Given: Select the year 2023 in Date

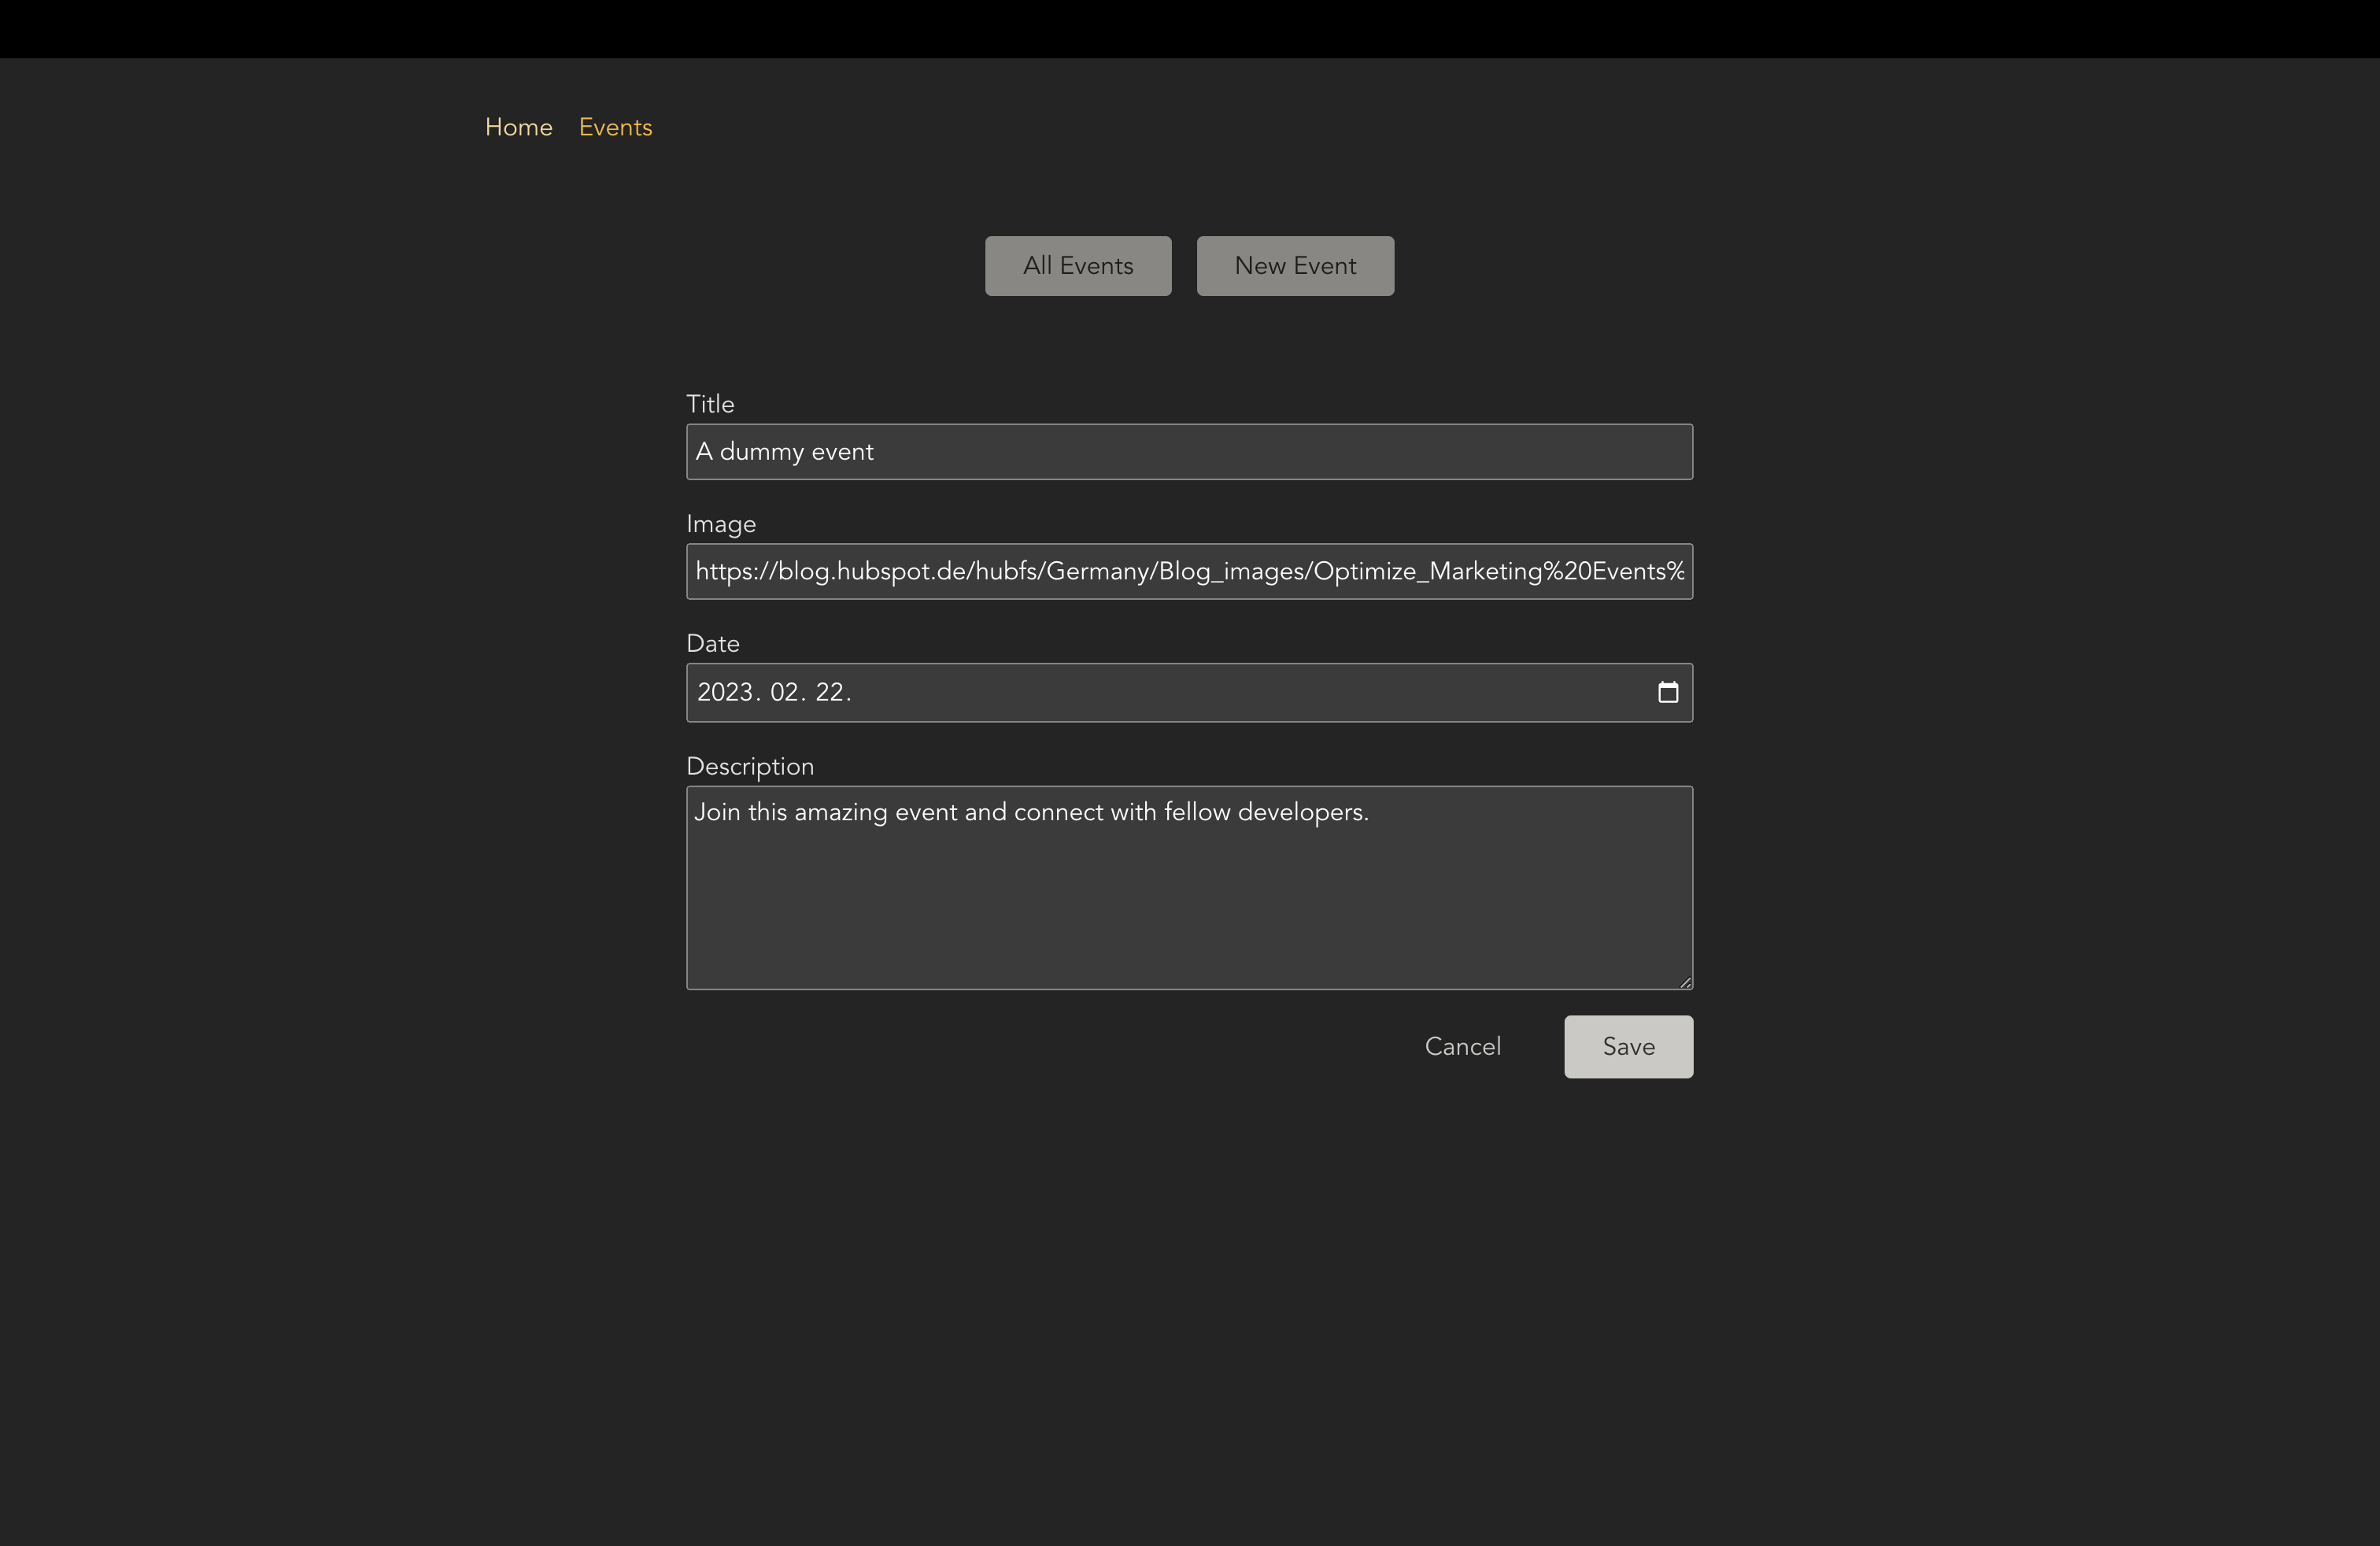Looking at the screenshot, I should (724, 692).
